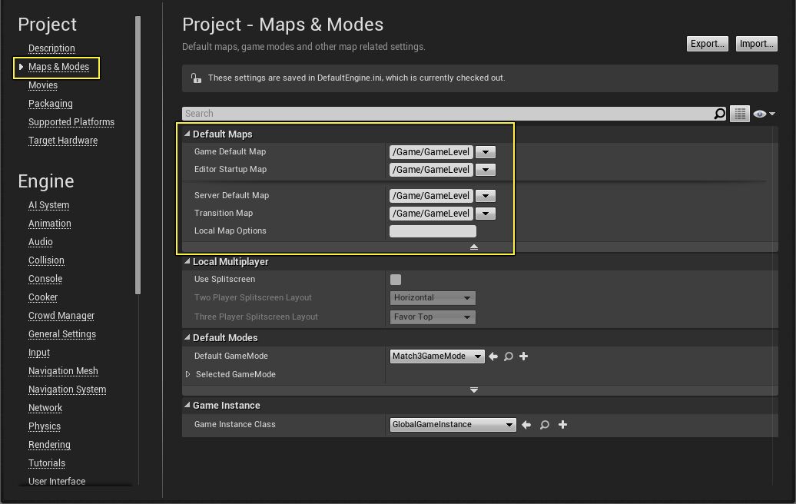This screenshot has height=504, width=796.
Task: Open the Packaging settings page
Action: 51,104
